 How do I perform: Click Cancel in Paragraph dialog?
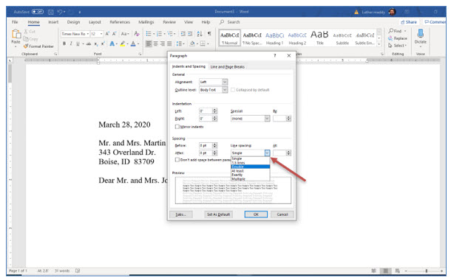pyautogui.click(x=282, y=214)
